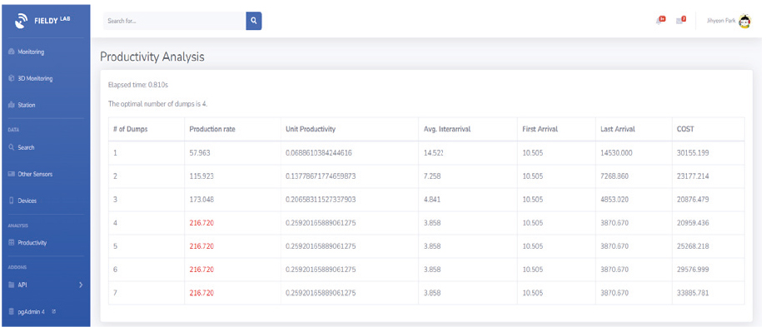Click the Other Sensors icon

click(x=12, y=174)
